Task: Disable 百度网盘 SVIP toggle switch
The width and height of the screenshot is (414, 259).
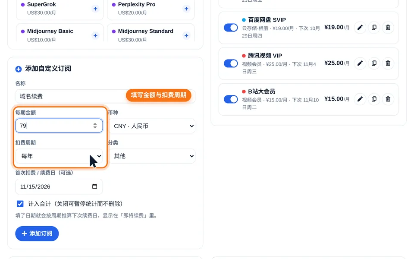Action: pos(231,28)
